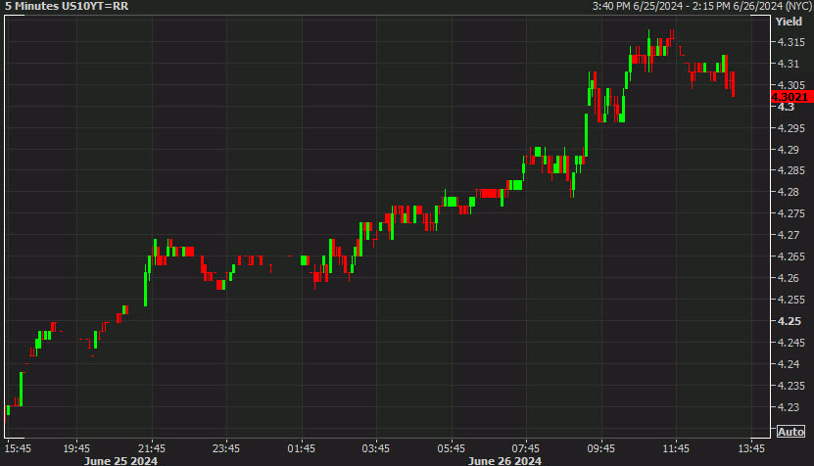Select the 4.235 yield axis value
The image size is (814, 466).
(791, 386)
